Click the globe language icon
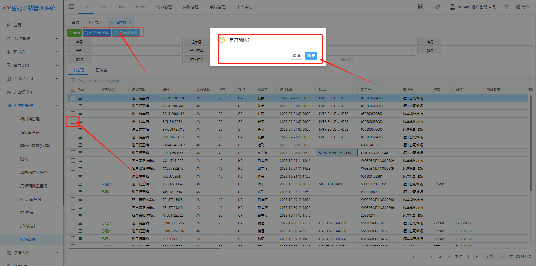 (518, 7)
